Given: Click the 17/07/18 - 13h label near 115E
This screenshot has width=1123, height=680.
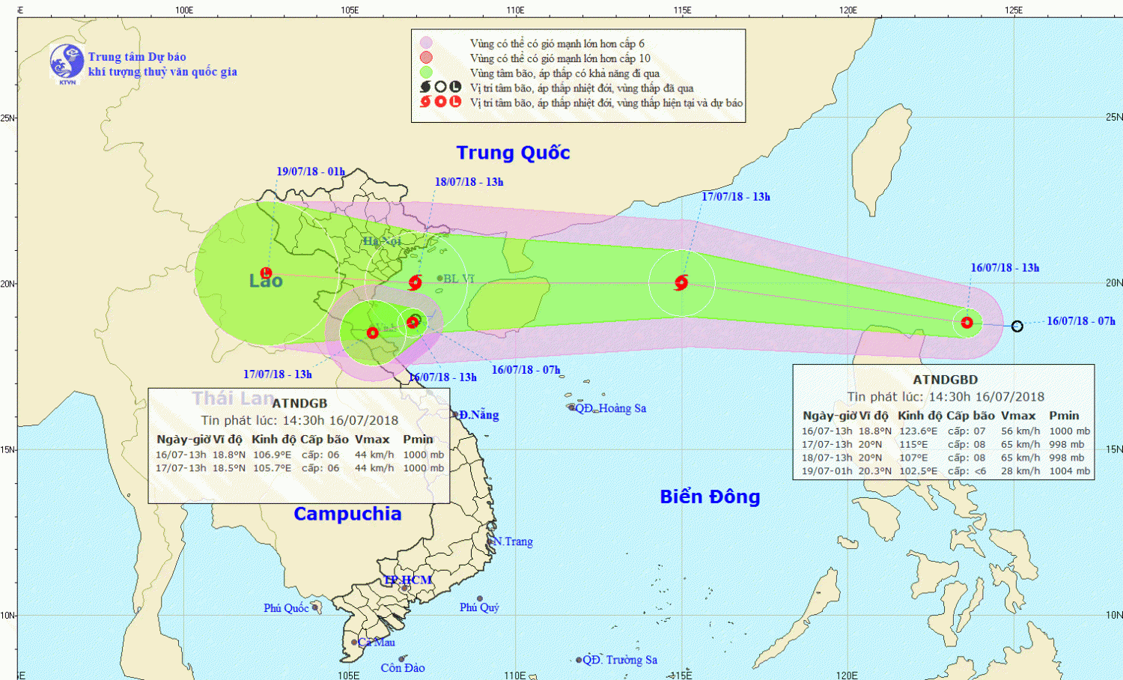Looking at the screenshot, I should [735, 197].
